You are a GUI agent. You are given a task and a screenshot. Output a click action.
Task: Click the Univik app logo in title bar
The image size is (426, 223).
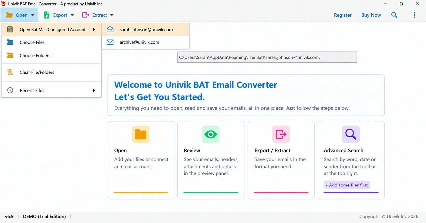[4, 4]
